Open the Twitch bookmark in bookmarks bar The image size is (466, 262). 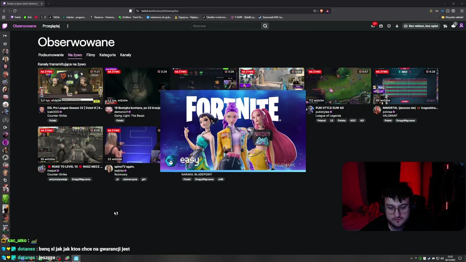(16, 17)
